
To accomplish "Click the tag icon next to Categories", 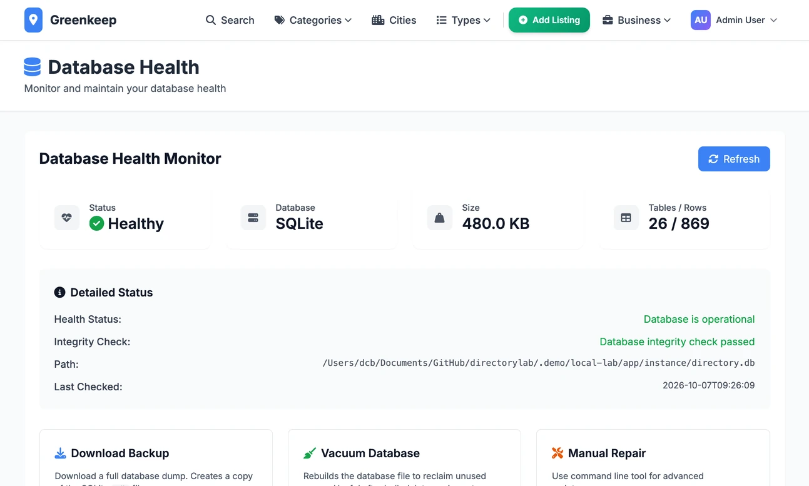I will [x=280, y=20].
